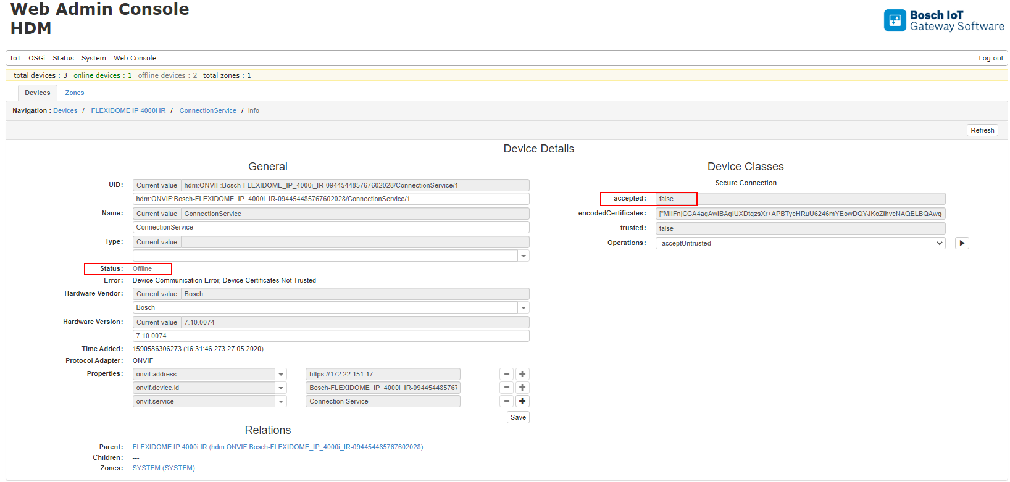Add property after onvif.address with plus
The width and height of the screenshot is (1010, 482).
click(522, 374)
